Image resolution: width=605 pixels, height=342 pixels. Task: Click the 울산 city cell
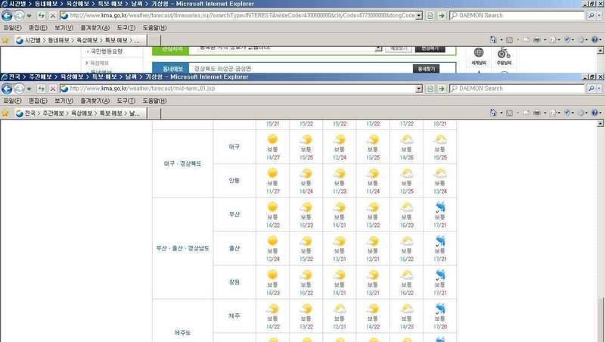click(234, 248)
